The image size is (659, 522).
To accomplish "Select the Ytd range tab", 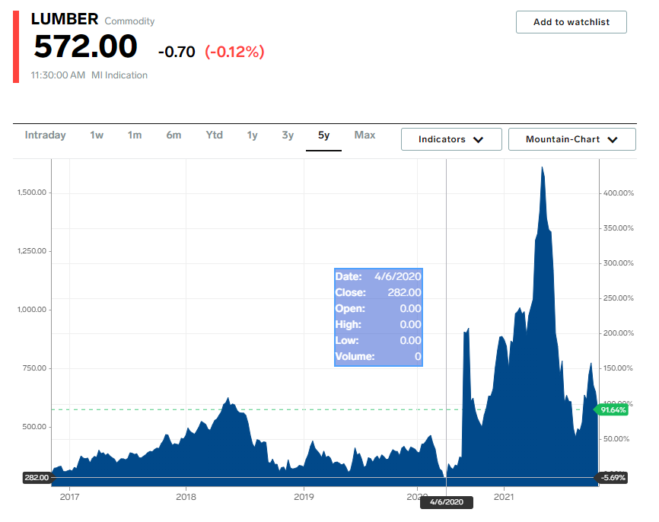I will (214, 135).
